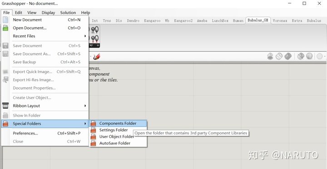Screen dimensions: 327x169
Task: Toggle only draw selected preview icon
Action: click(x=301, y=56)
